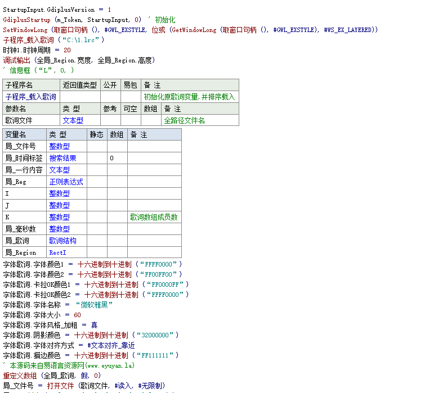Image resolution: width=447 pixels, height=393 pixels.
Task: Click header cell 参数名
Action: [31, 109]
